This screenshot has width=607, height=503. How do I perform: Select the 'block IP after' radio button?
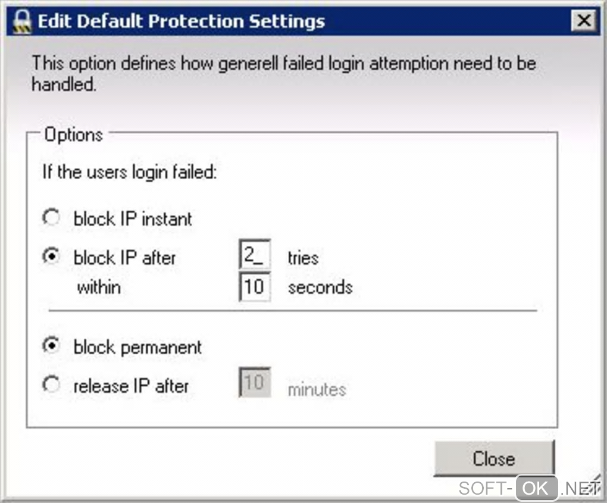(52, 257)
